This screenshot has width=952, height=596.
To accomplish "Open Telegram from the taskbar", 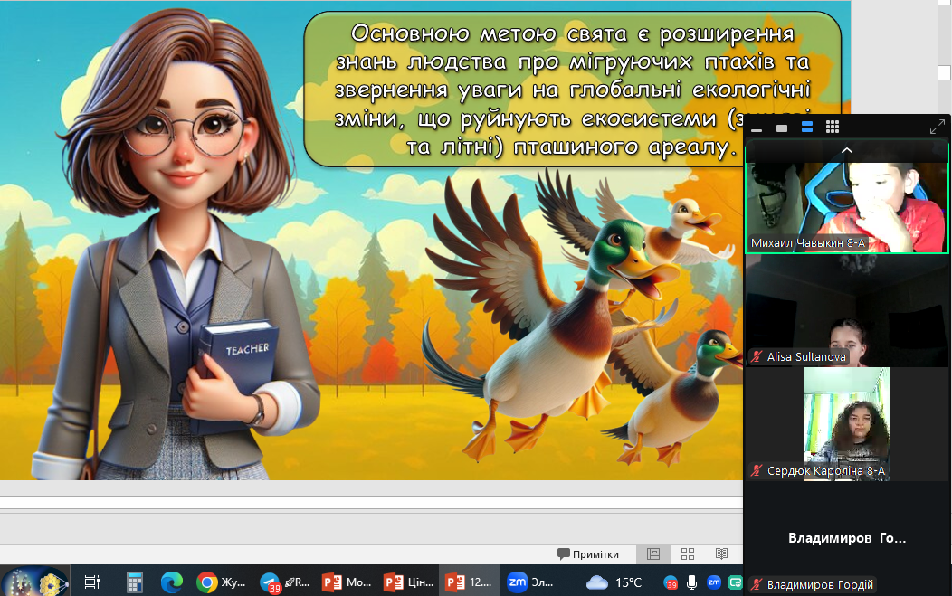I will [x=270, y=582].
